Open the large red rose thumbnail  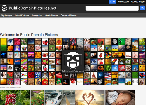tap(31, 75)
